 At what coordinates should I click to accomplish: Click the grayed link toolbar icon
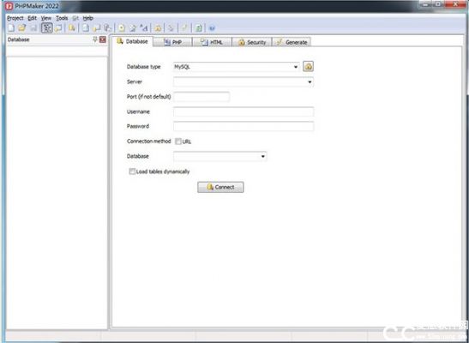(x=171, y=28)
